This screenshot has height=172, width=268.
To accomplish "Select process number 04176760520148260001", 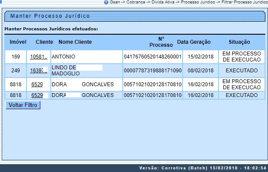I will pos(153,57).
